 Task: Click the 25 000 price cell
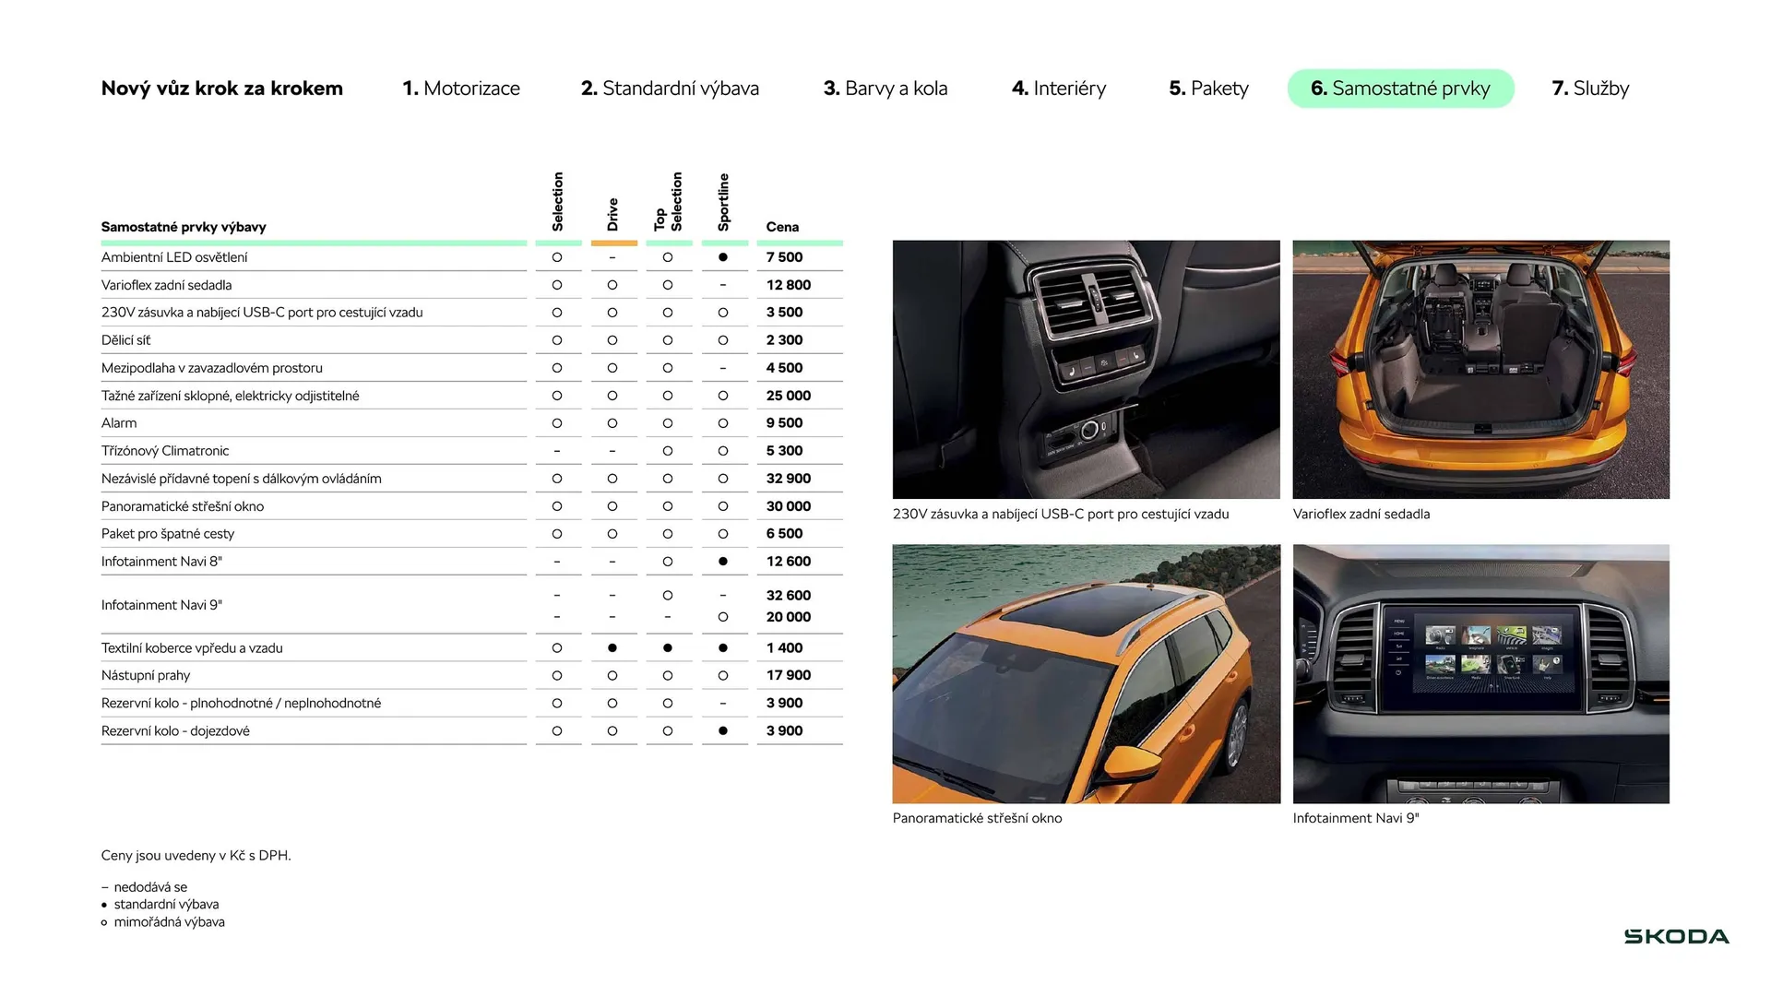coord(789,396)
